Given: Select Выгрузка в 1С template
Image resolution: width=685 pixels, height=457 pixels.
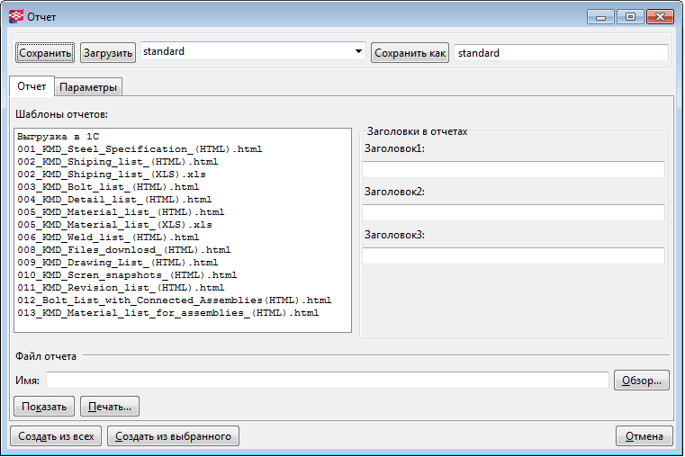Looking at the screenshot, I should coord(58,136).
